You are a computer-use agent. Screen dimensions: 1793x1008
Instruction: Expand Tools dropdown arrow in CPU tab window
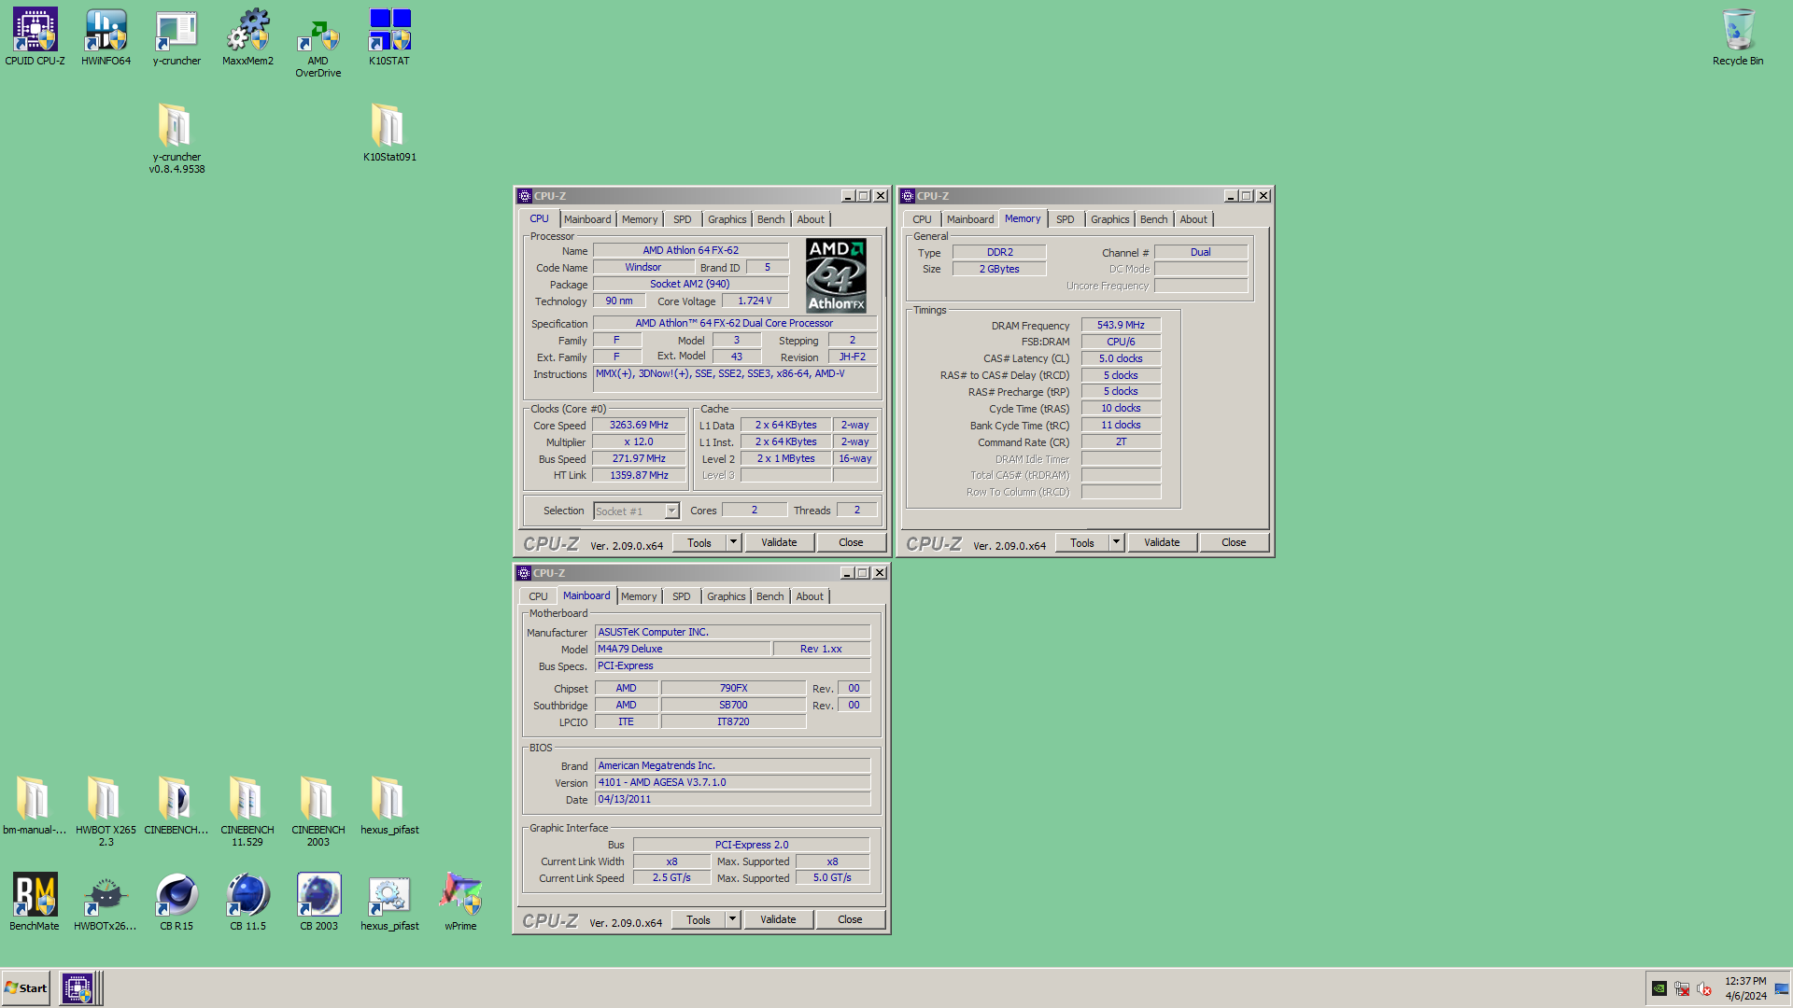tap(733, 542)
